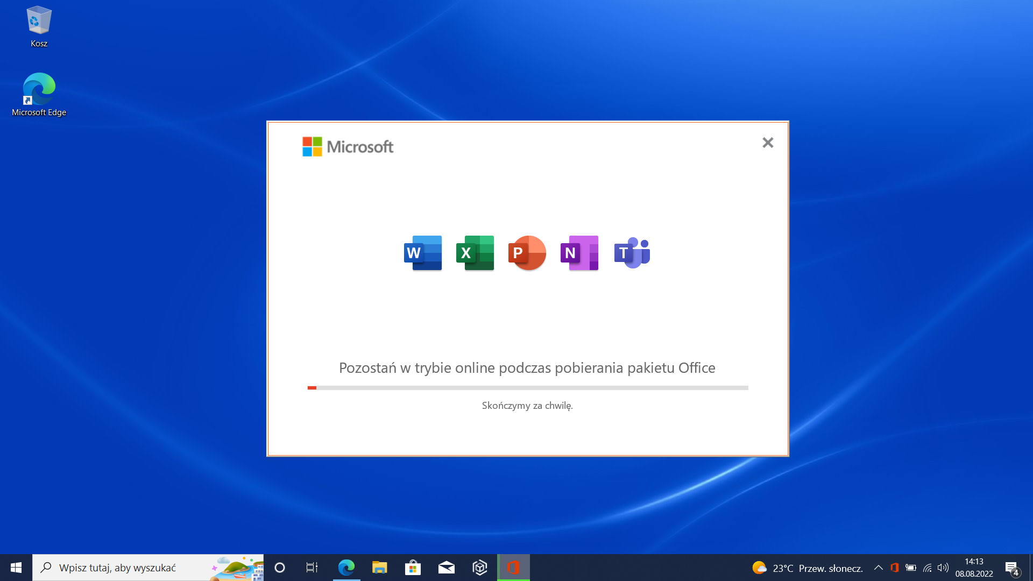Click the 'Wpisz tutaj, aby wyszukać' search box

148,568
